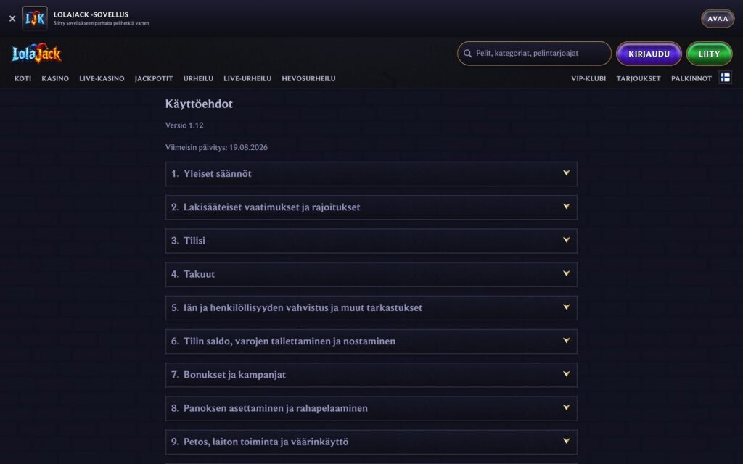The height and width of the screenshot is (464, 743).
Task: Open the VIP-KLUBI link
Action: [588, 78]
